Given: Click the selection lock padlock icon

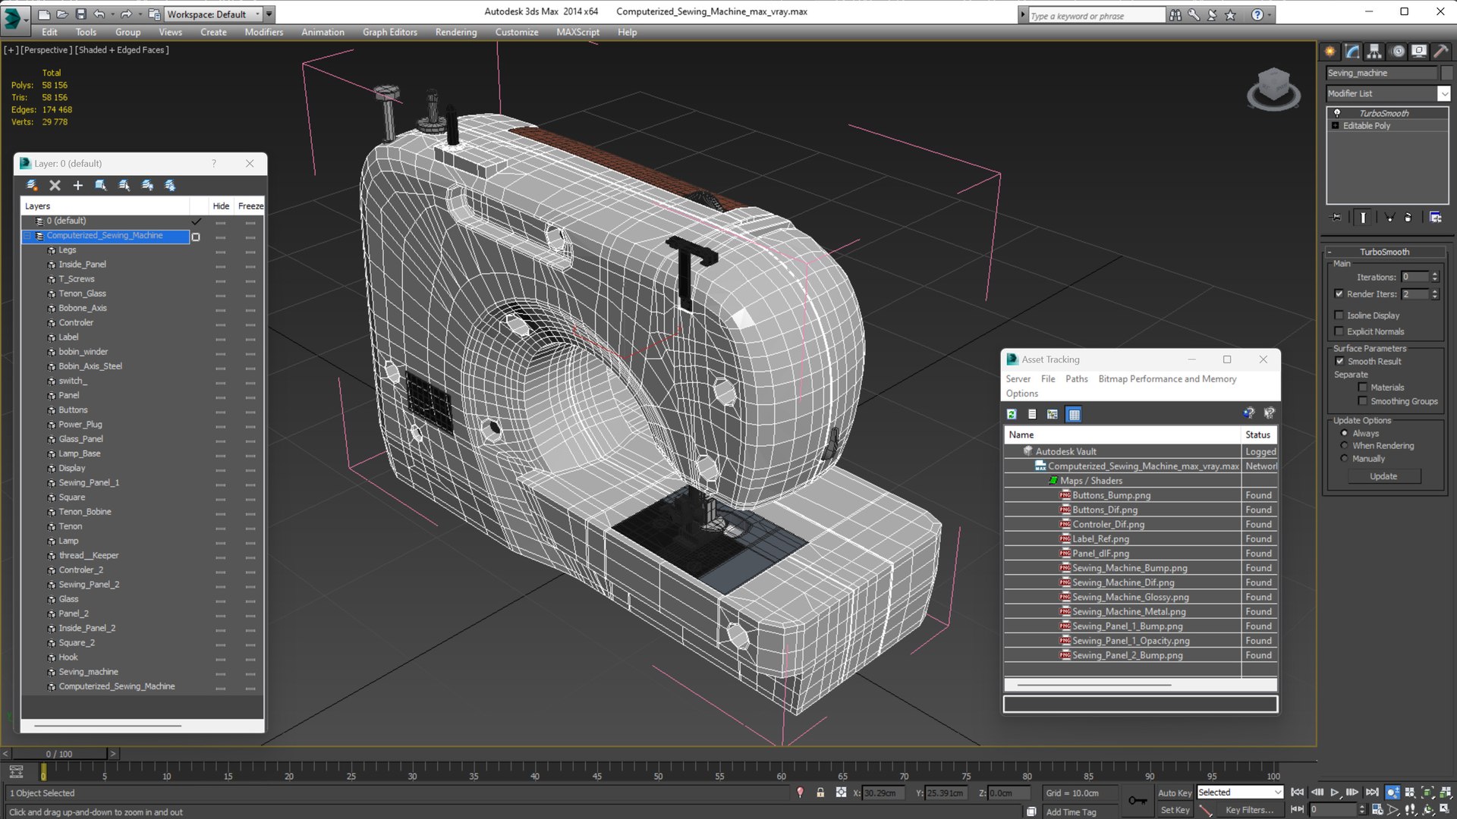Looking at the screenshot, I should point(820,792).
